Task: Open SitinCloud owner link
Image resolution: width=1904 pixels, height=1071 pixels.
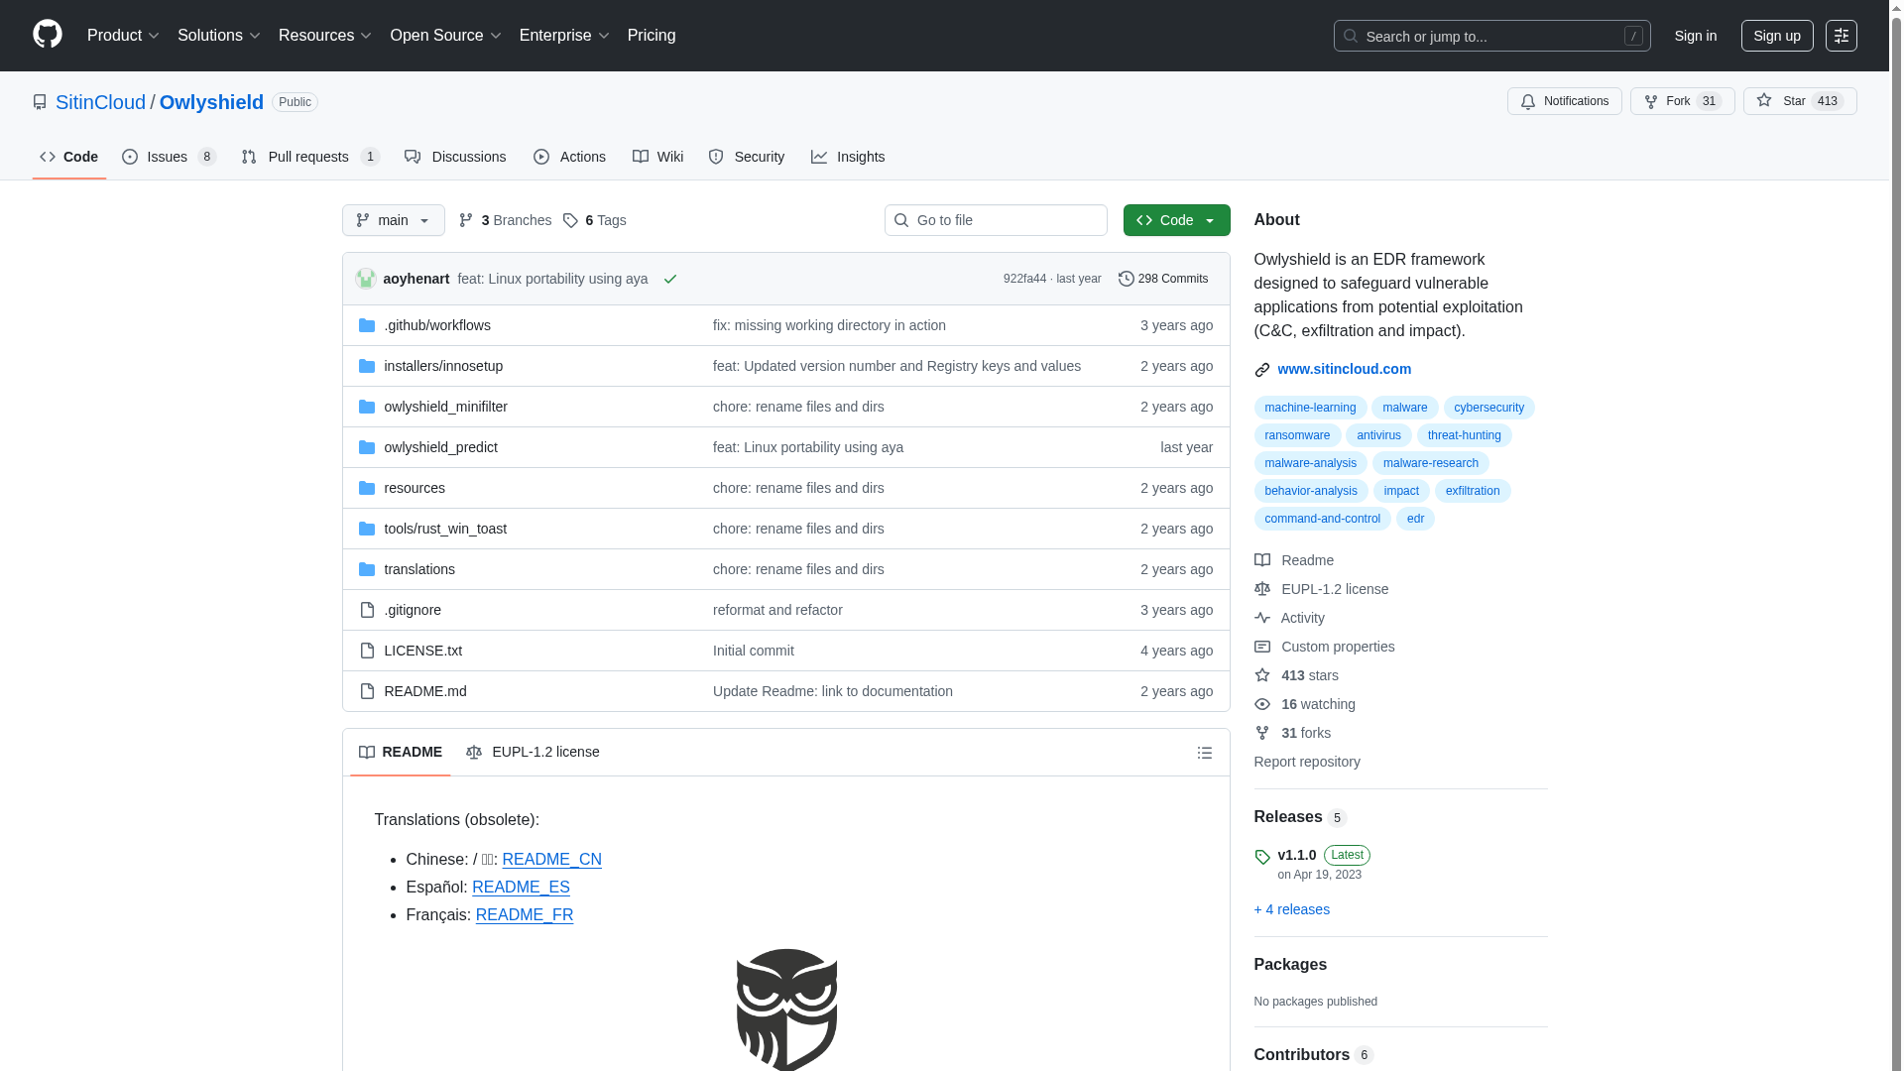Action: 100,102
